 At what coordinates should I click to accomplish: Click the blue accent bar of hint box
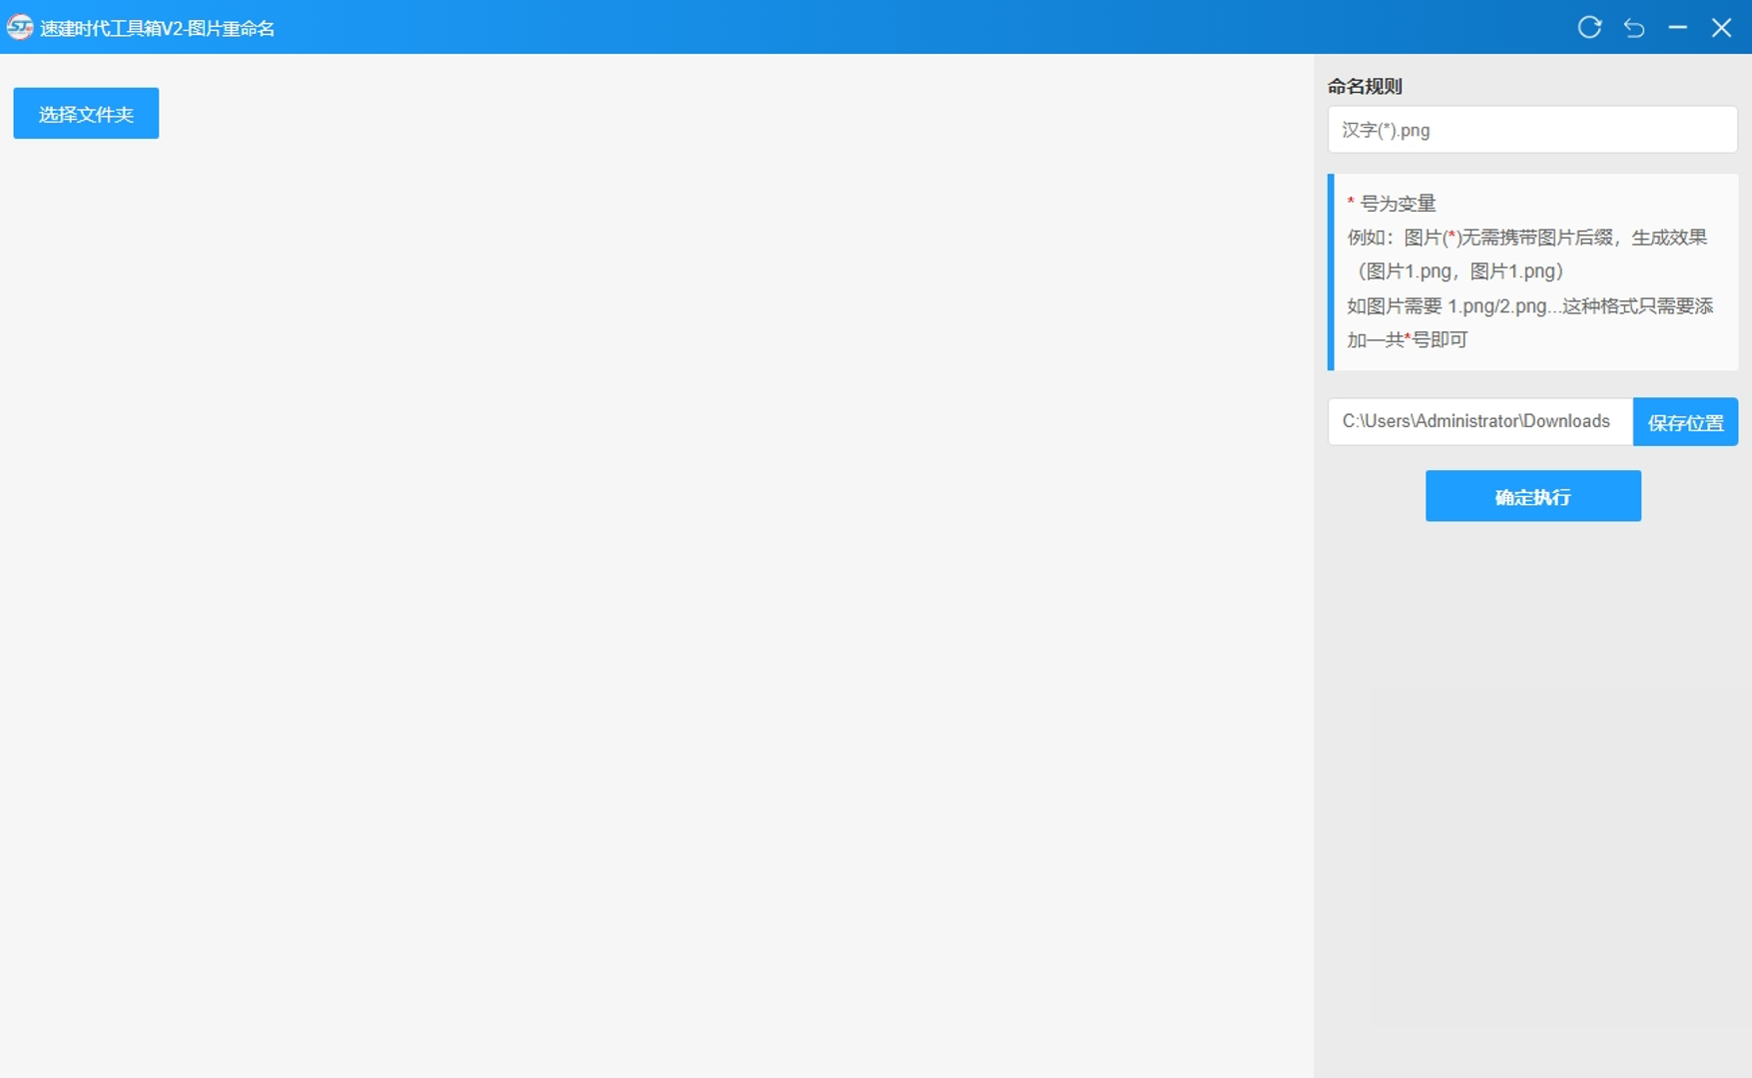point(1331,271)
